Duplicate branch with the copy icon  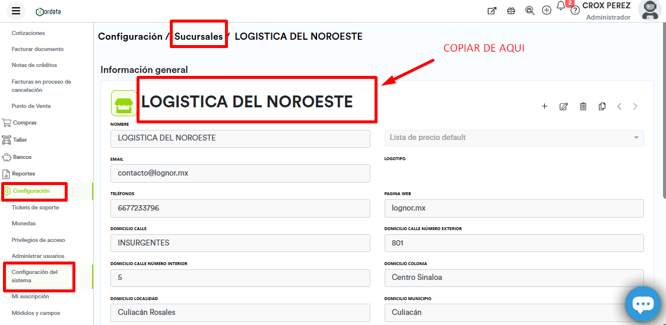pos(602,107)
